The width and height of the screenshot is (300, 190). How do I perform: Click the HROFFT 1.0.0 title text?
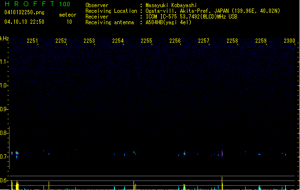click(38, 4)
